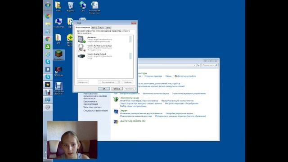The height and width of the screenshot is (162, 288).
Task: Open Часы, язык и регион in sidebar
Action: pos(92,107)
